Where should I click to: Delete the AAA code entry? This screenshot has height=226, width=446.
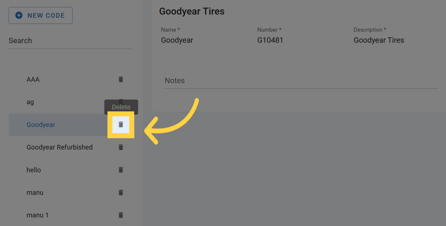point(121,79)
